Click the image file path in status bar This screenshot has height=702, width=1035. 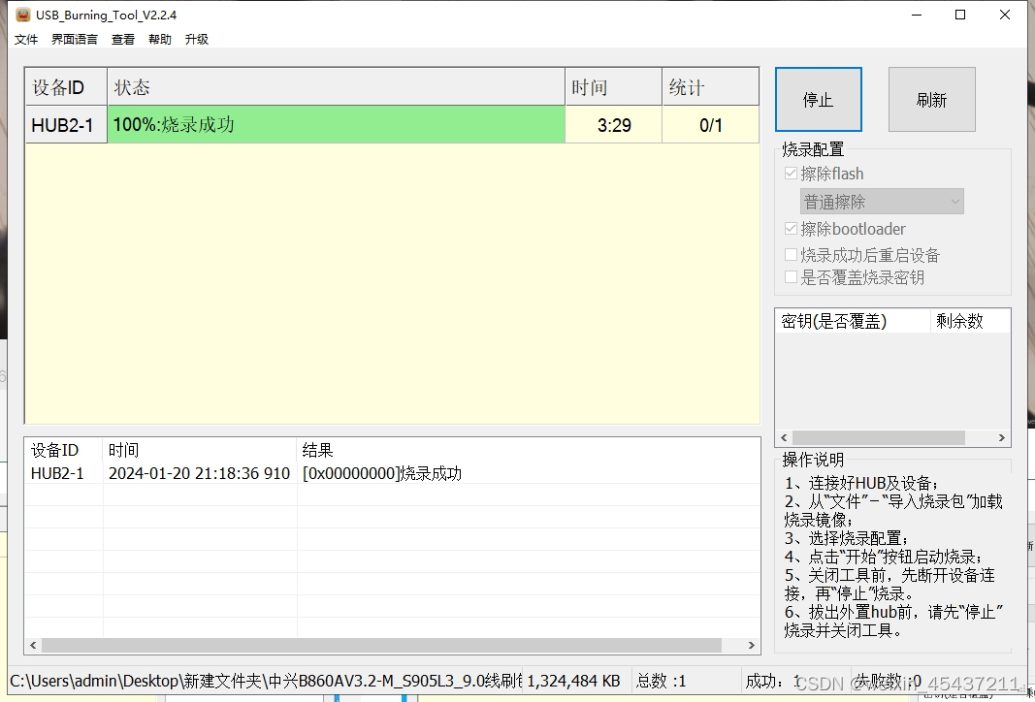point(266,681)
